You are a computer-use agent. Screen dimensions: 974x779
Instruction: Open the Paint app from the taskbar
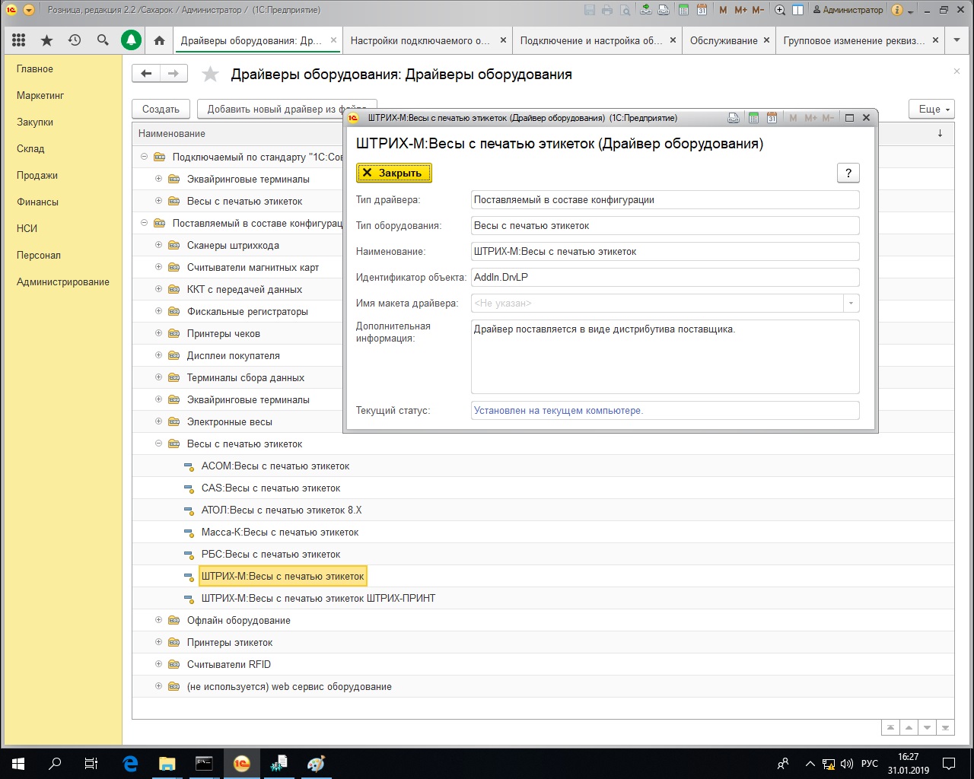click(316, 763)
